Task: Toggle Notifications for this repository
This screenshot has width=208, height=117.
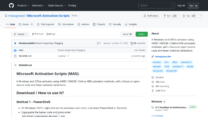Action: pyautogui.click(x=151, y=16)
